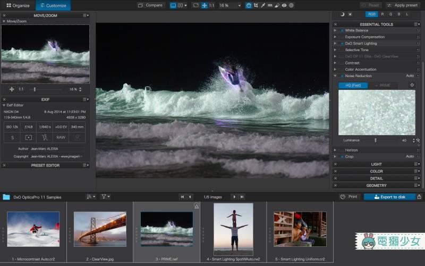Image resolution: width=425 pixels, height=266 pixels.
Task: Click the Apply preset button
Action: [402, 5]
